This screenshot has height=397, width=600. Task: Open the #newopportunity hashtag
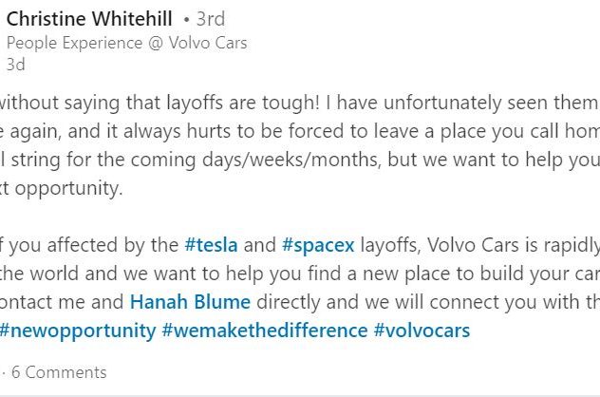(78, 331)
